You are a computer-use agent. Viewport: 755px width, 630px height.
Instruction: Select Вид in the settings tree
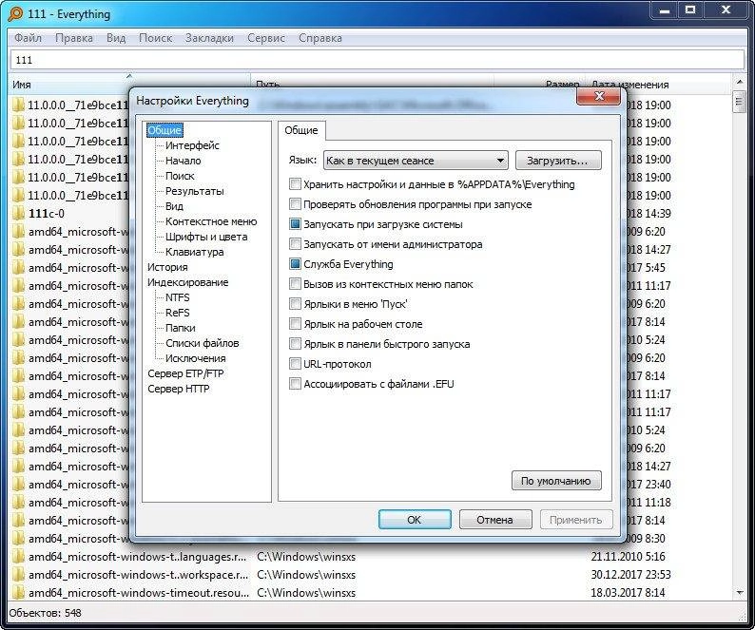tap(174, 206)
